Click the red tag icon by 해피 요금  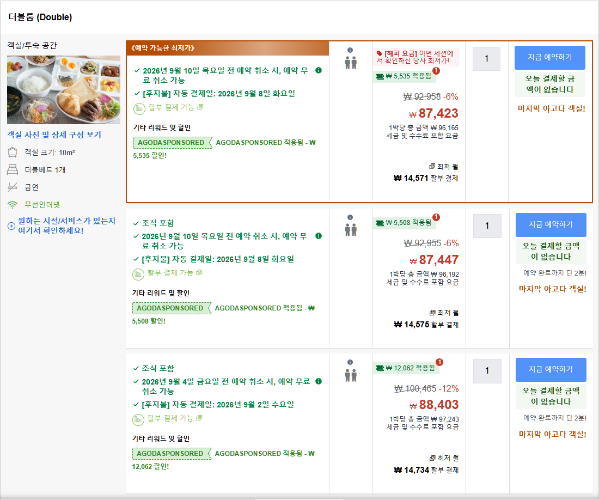coord(380,53)
